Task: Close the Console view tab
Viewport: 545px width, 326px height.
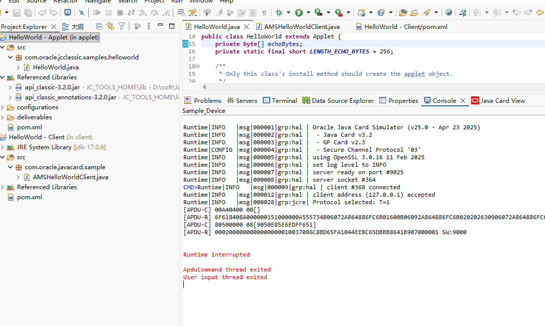Action: coord(463,101)
